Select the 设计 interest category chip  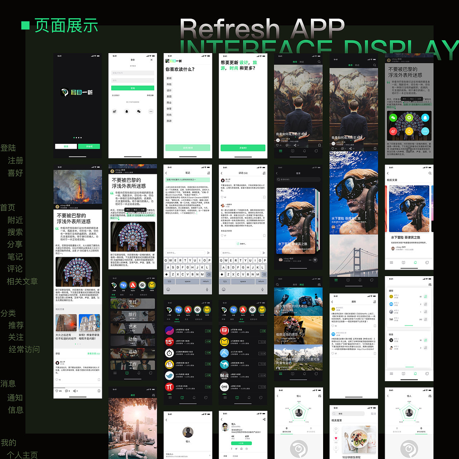click(169, 90)
